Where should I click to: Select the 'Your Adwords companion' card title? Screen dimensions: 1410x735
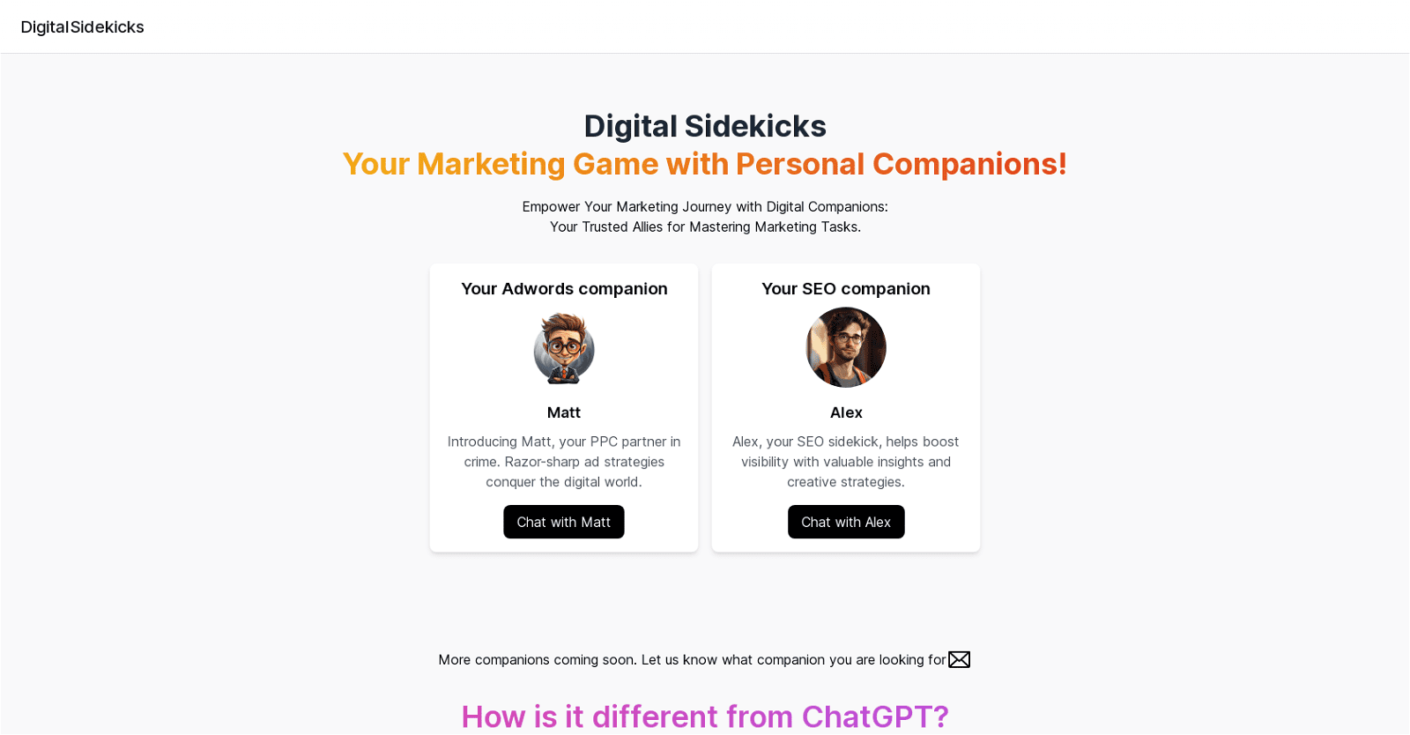click(x=563, y=288)
